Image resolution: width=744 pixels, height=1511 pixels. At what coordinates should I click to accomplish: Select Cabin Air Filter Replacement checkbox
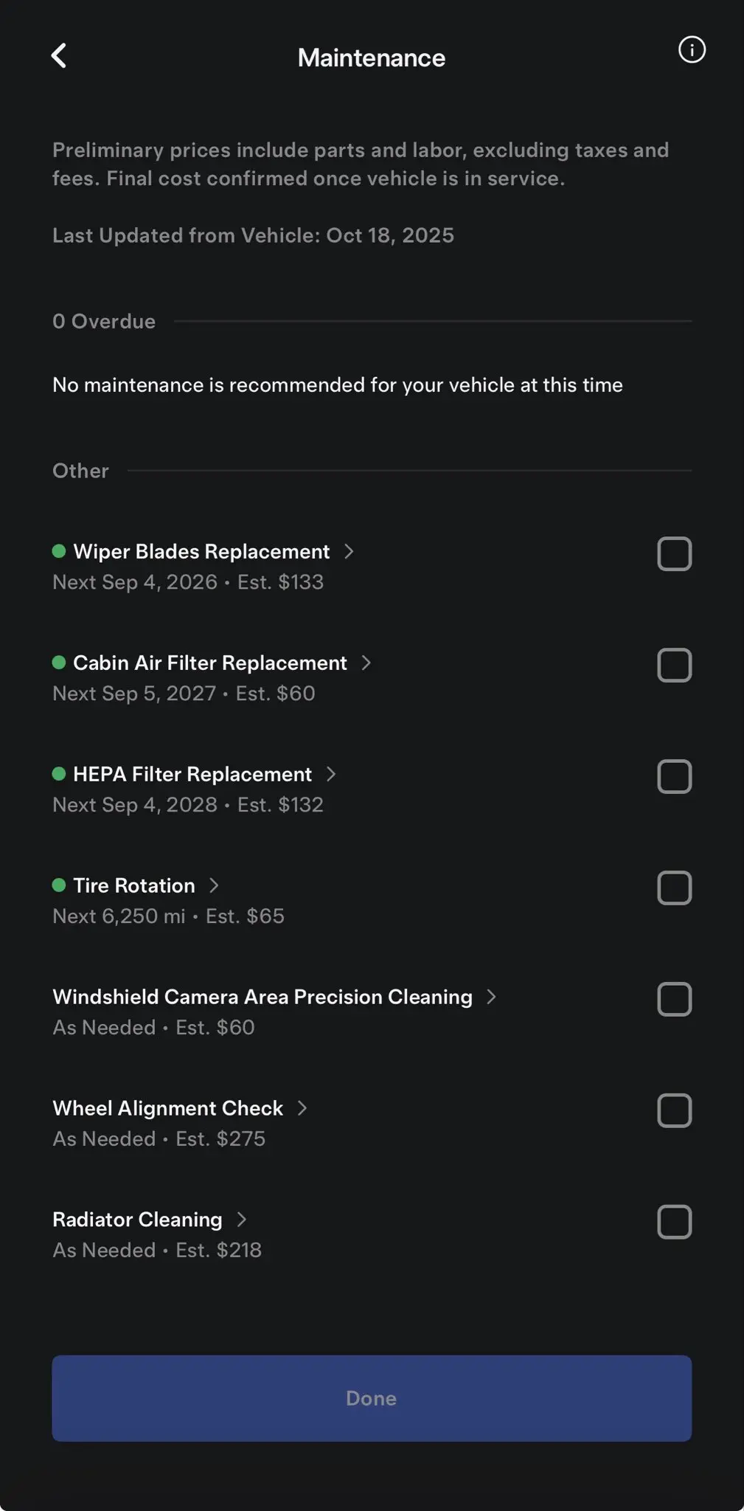coord(674,665)
